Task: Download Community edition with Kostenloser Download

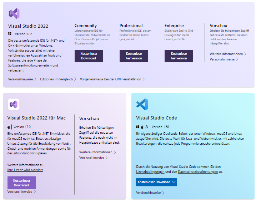Action: [x=89, y=56]
